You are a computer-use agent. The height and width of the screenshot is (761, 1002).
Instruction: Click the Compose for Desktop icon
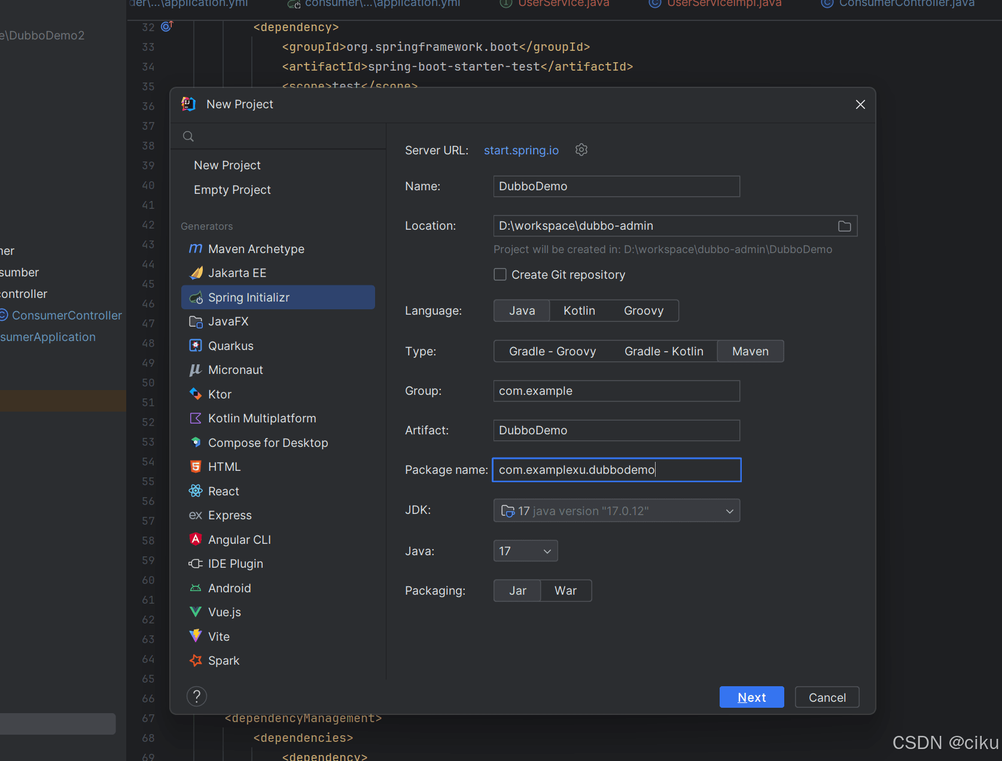pos(196,443)
